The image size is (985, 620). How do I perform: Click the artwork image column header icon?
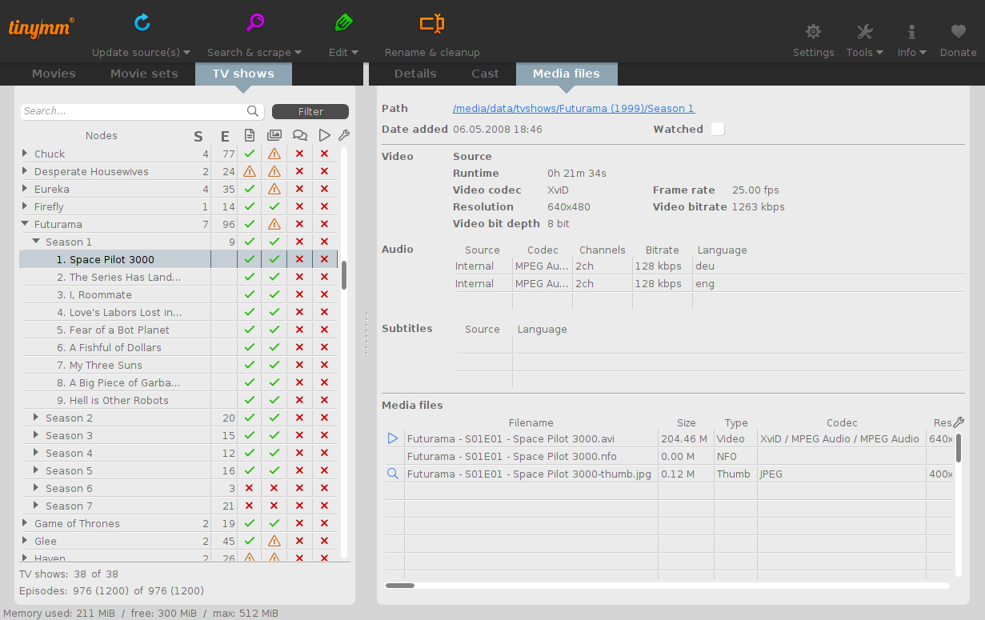[274, 135]
